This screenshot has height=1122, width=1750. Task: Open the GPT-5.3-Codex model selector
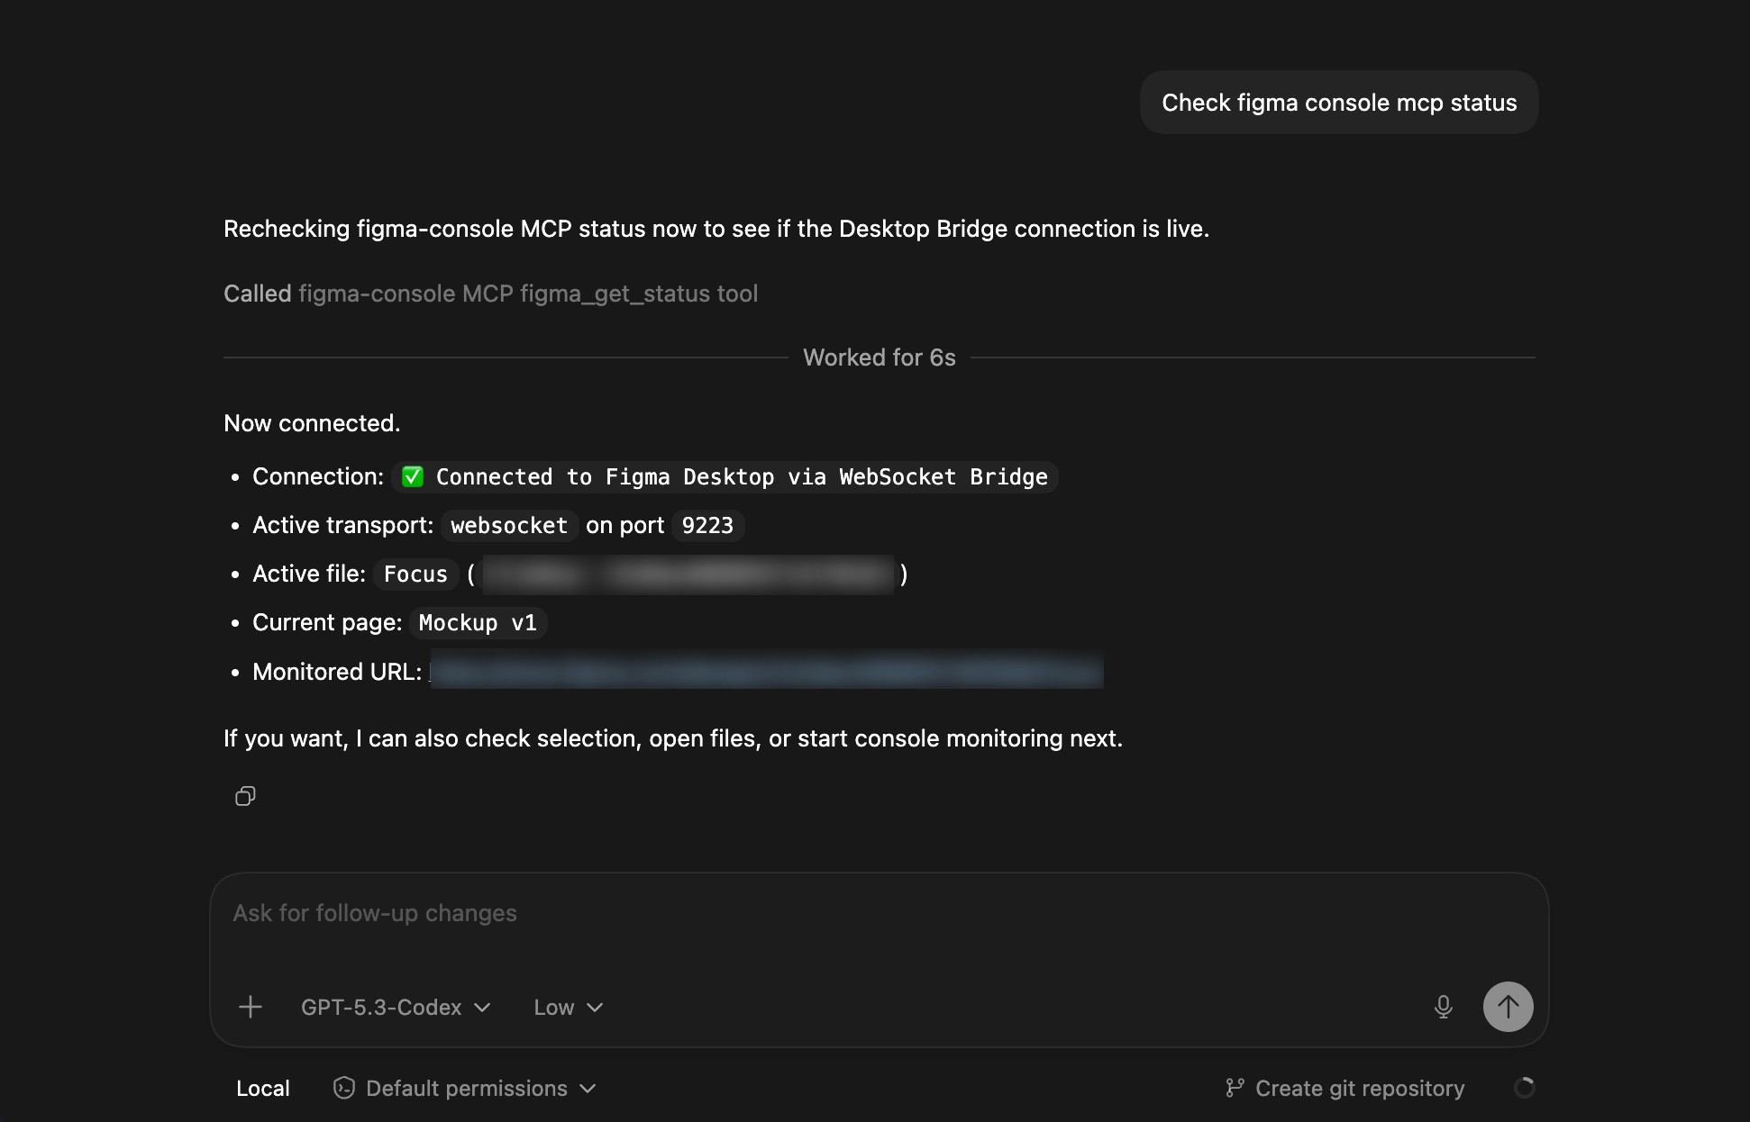point(394,1007)
